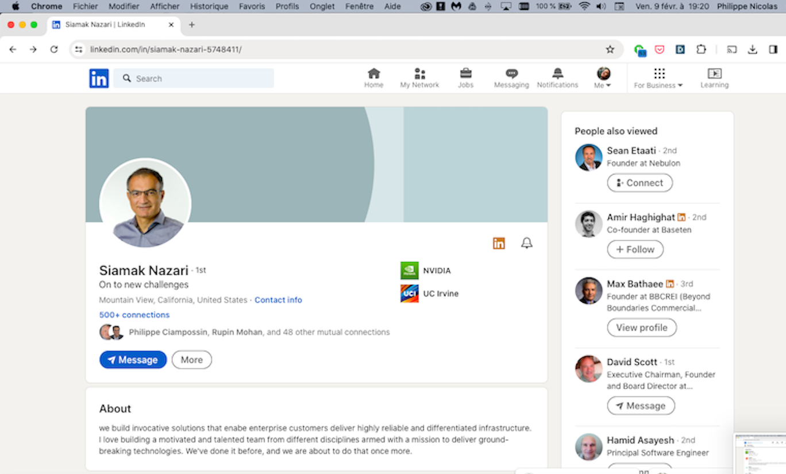Bookmark page with the star icon
Screen dimensions: 786x474
(x=610, y=49)
